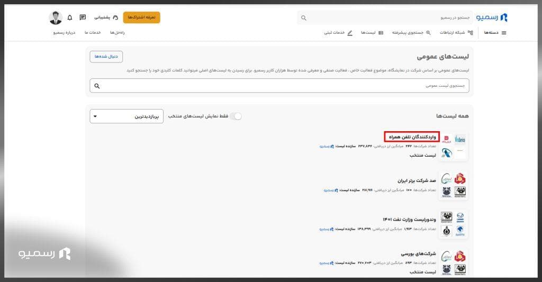Open the راه‌حل‌ها menu
This screenshot has height=282, width=542.
pyautogui.click(x=117, y=32)
